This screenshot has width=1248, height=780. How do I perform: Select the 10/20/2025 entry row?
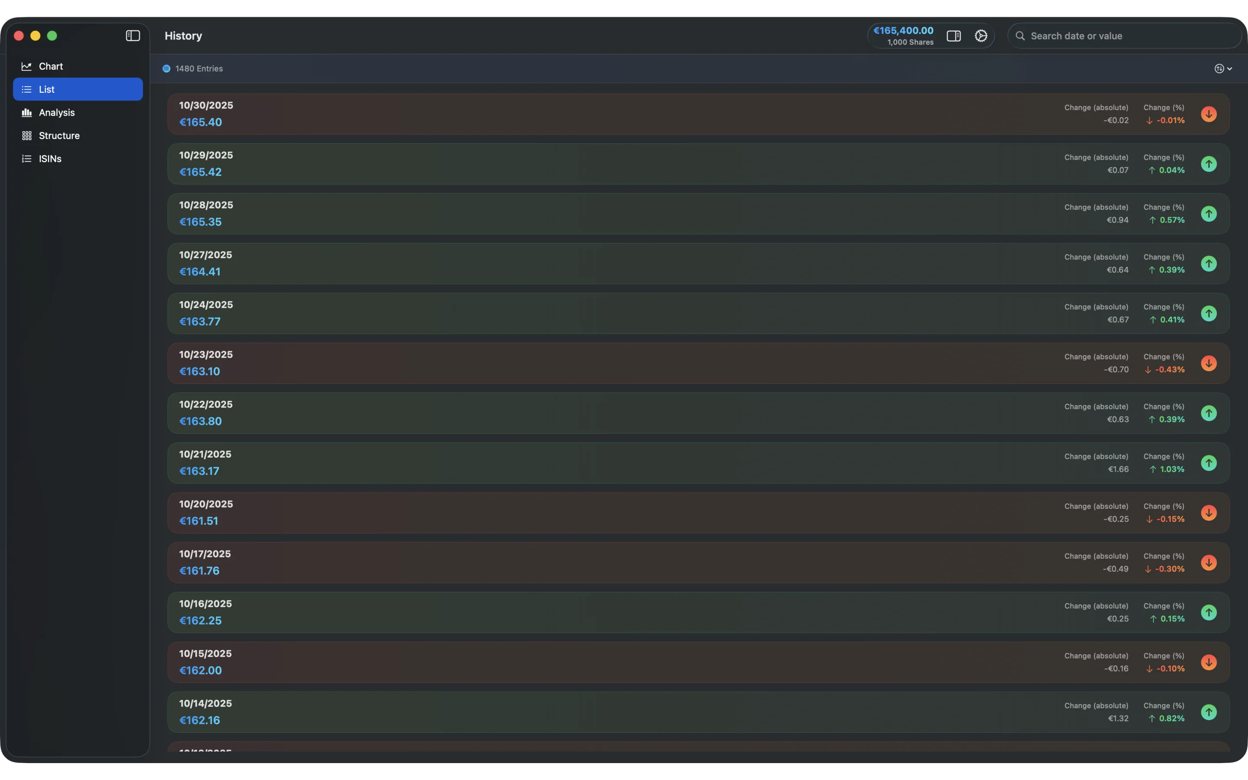(619, 512)
